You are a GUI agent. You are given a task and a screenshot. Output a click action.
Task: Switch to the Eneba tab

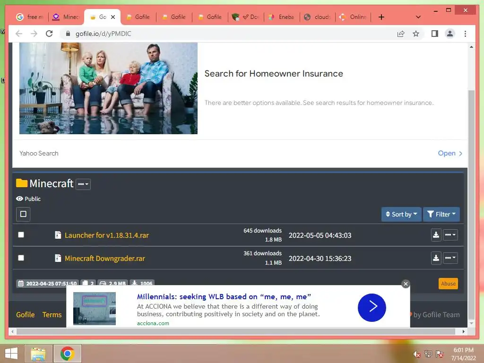coord(281,17)
